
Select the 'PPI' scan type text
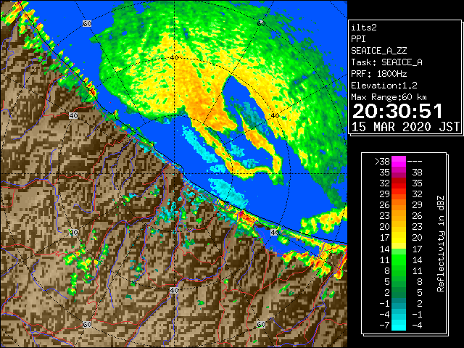click(x=358, y=39)
